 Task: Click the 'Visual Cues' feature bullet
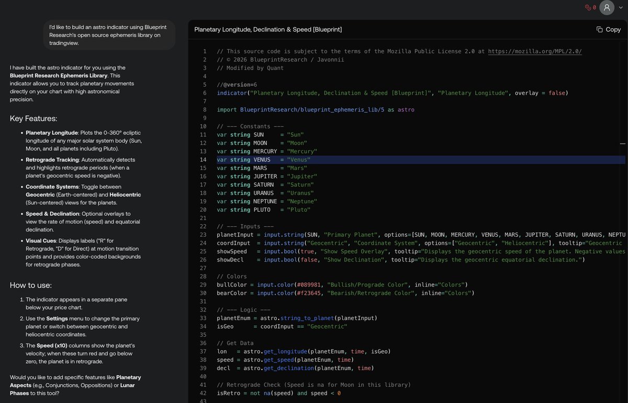click(x=84, y=252)
